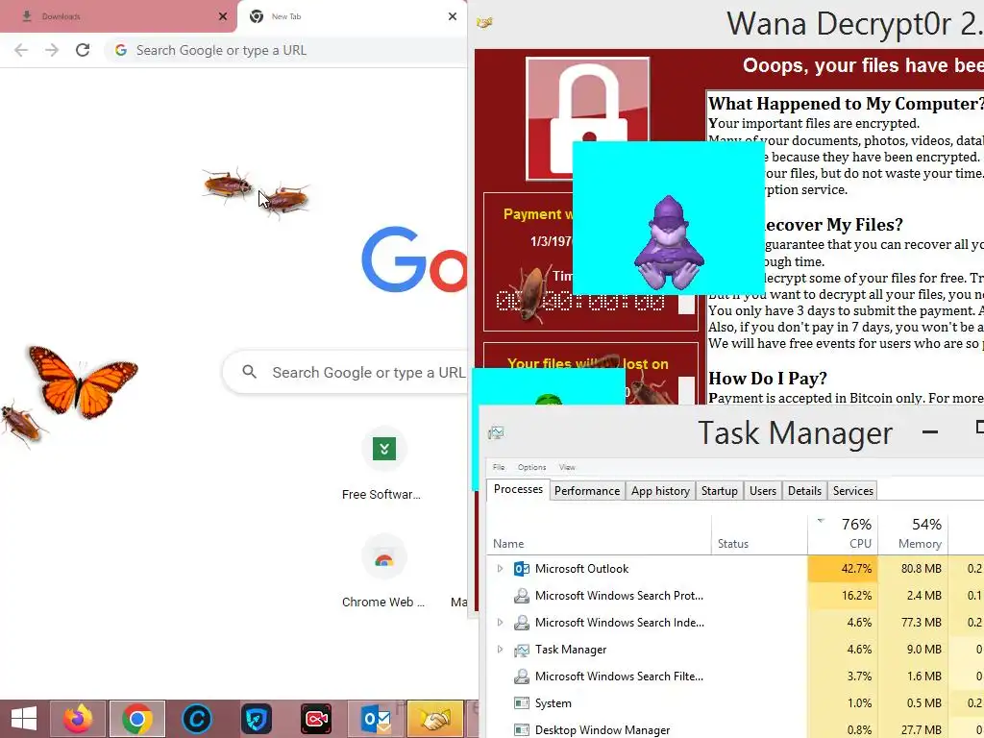Click the Chrome taskbar icon
The height and width of the screenshot is (738, 984).
point(137,719)
